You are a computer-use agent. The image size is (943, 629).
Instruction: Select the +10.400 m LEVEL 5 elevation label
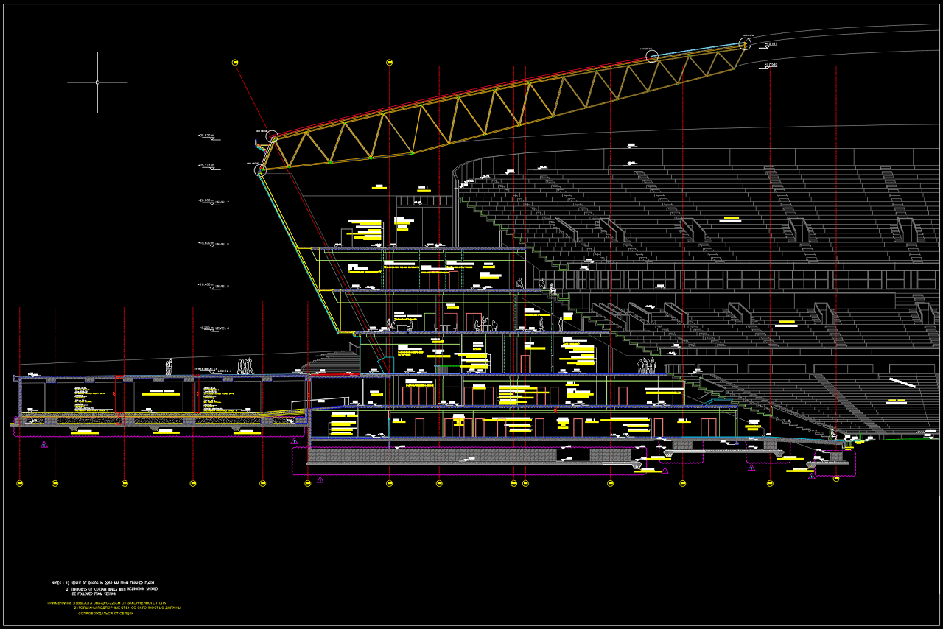pyautogui.click(x=214, y=285)
